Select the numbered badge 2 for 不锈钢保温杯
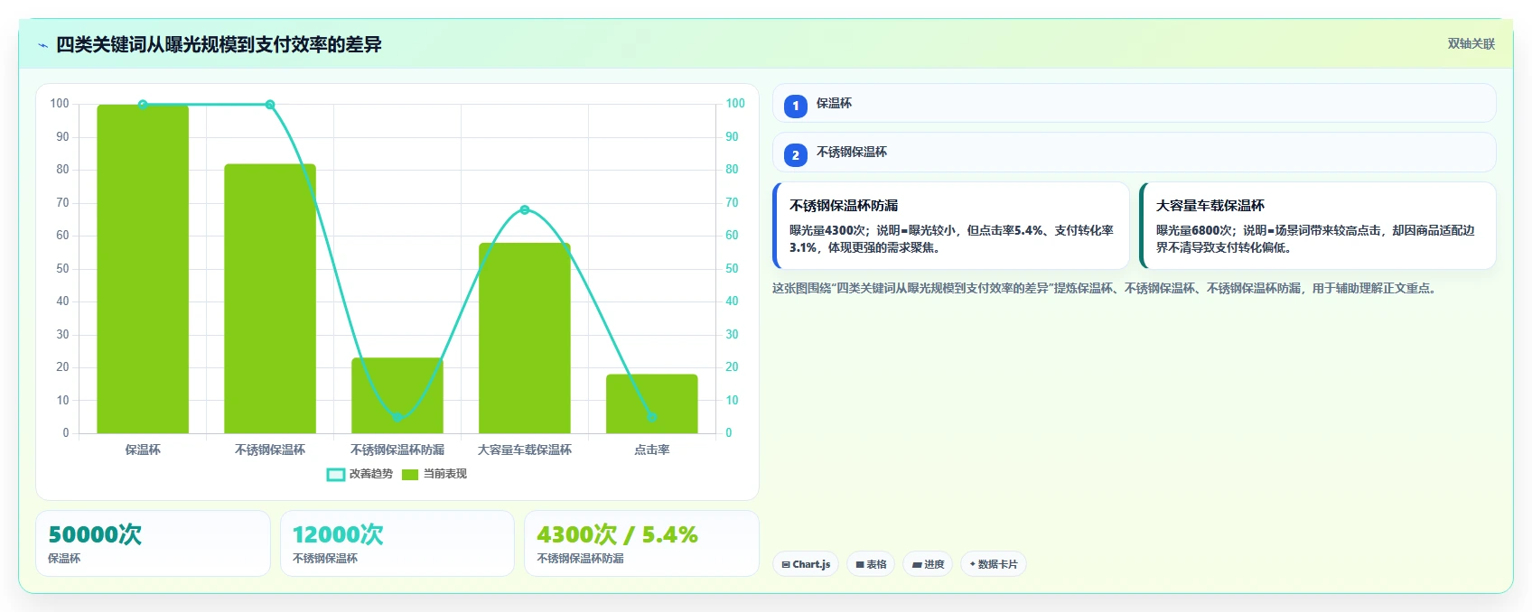This screenshot has width=1532, height=612. (796, 155)
